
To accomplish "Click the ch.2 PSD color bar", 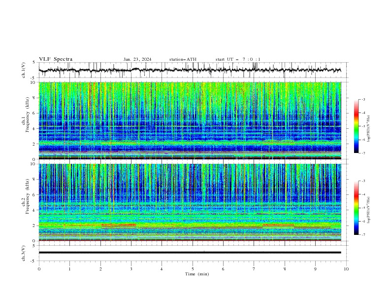I will pos(357,208).
